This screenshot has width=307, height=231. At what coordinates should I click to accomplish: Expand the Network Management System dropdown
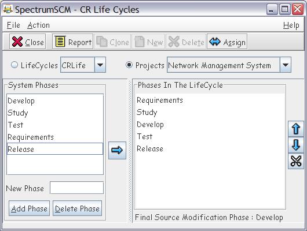286,65
